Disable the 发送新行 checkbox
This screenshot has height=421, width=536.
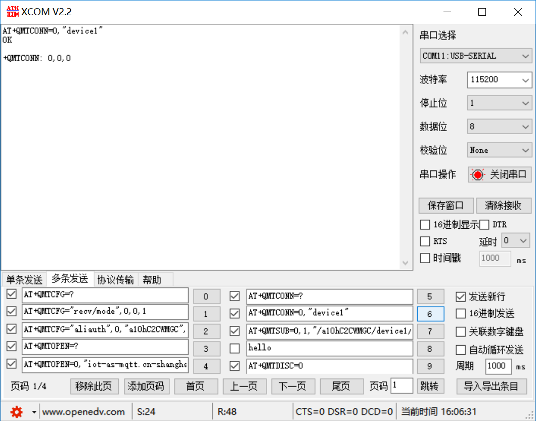[461, 297]
